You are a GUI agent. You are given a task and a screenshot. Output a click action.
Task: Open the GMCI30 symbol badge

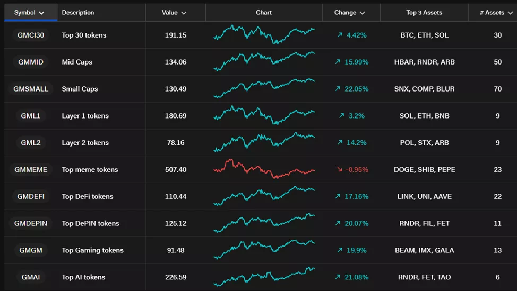(x=31, y=35)
